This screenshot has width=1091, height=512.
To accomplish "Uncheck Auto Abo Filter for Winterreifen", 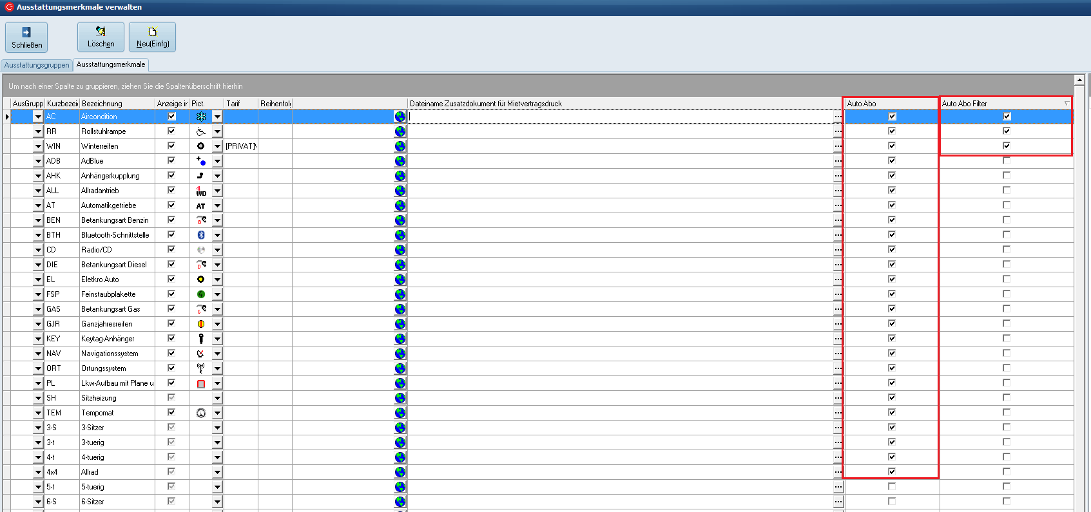I will click(1007, 146).
